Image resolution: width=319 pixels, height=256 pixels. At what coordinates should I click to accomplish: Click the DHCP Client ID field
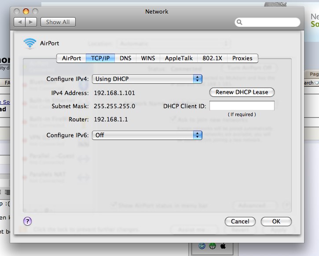[242, 106]
